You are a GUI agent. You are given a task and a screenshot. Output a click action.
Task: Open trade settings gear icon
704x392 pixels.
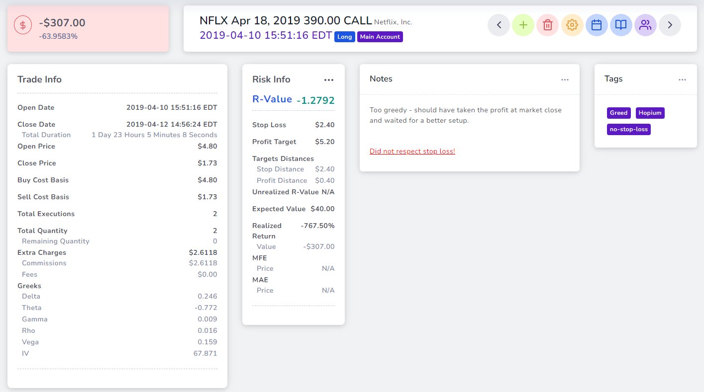[572, 24]
